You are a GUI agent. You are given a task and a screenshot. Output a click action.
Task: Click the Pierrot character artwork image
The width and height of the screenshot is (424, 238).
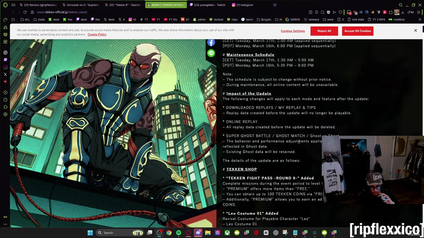click(113, 133)
